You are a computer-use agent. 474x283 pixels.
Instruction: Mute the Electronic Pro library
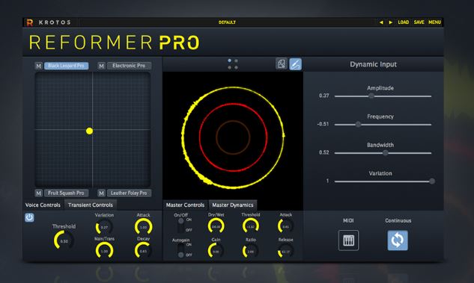[101, 66]
